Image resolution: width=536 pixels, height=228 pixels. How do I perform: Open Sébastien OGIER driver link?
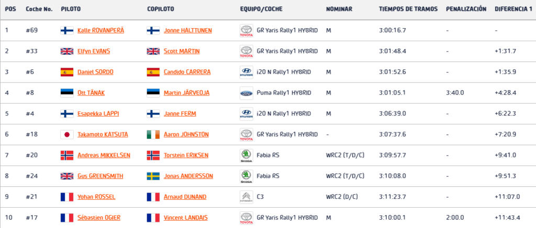pos(99,218)
